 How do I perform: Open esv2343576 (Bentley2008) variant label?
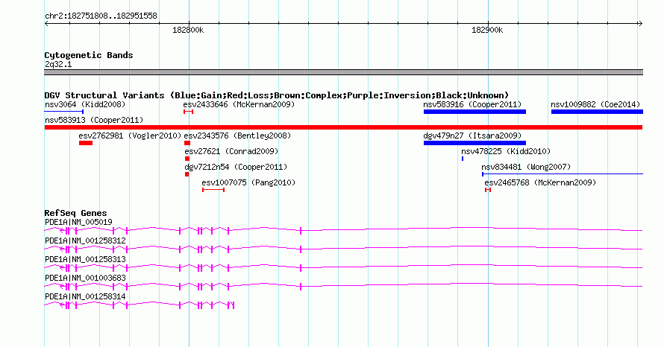(237, 136)
